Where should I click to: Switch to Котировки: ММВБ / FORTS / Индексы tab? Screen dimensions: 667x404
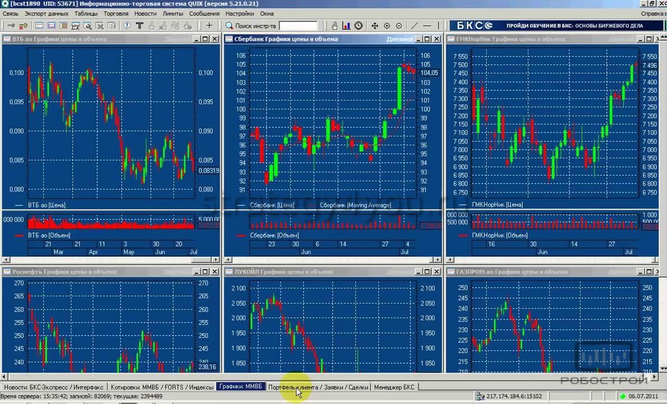coord(162,387)
